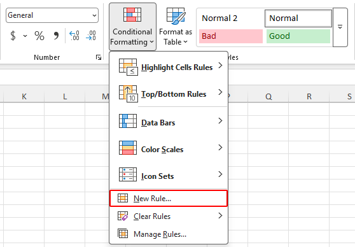Screen dimensions: 355x247
Task: Click the Icon Sets icon
Action: point(128,174)
